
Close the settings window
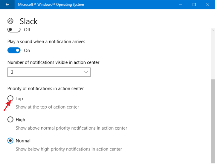pos(208,5)
